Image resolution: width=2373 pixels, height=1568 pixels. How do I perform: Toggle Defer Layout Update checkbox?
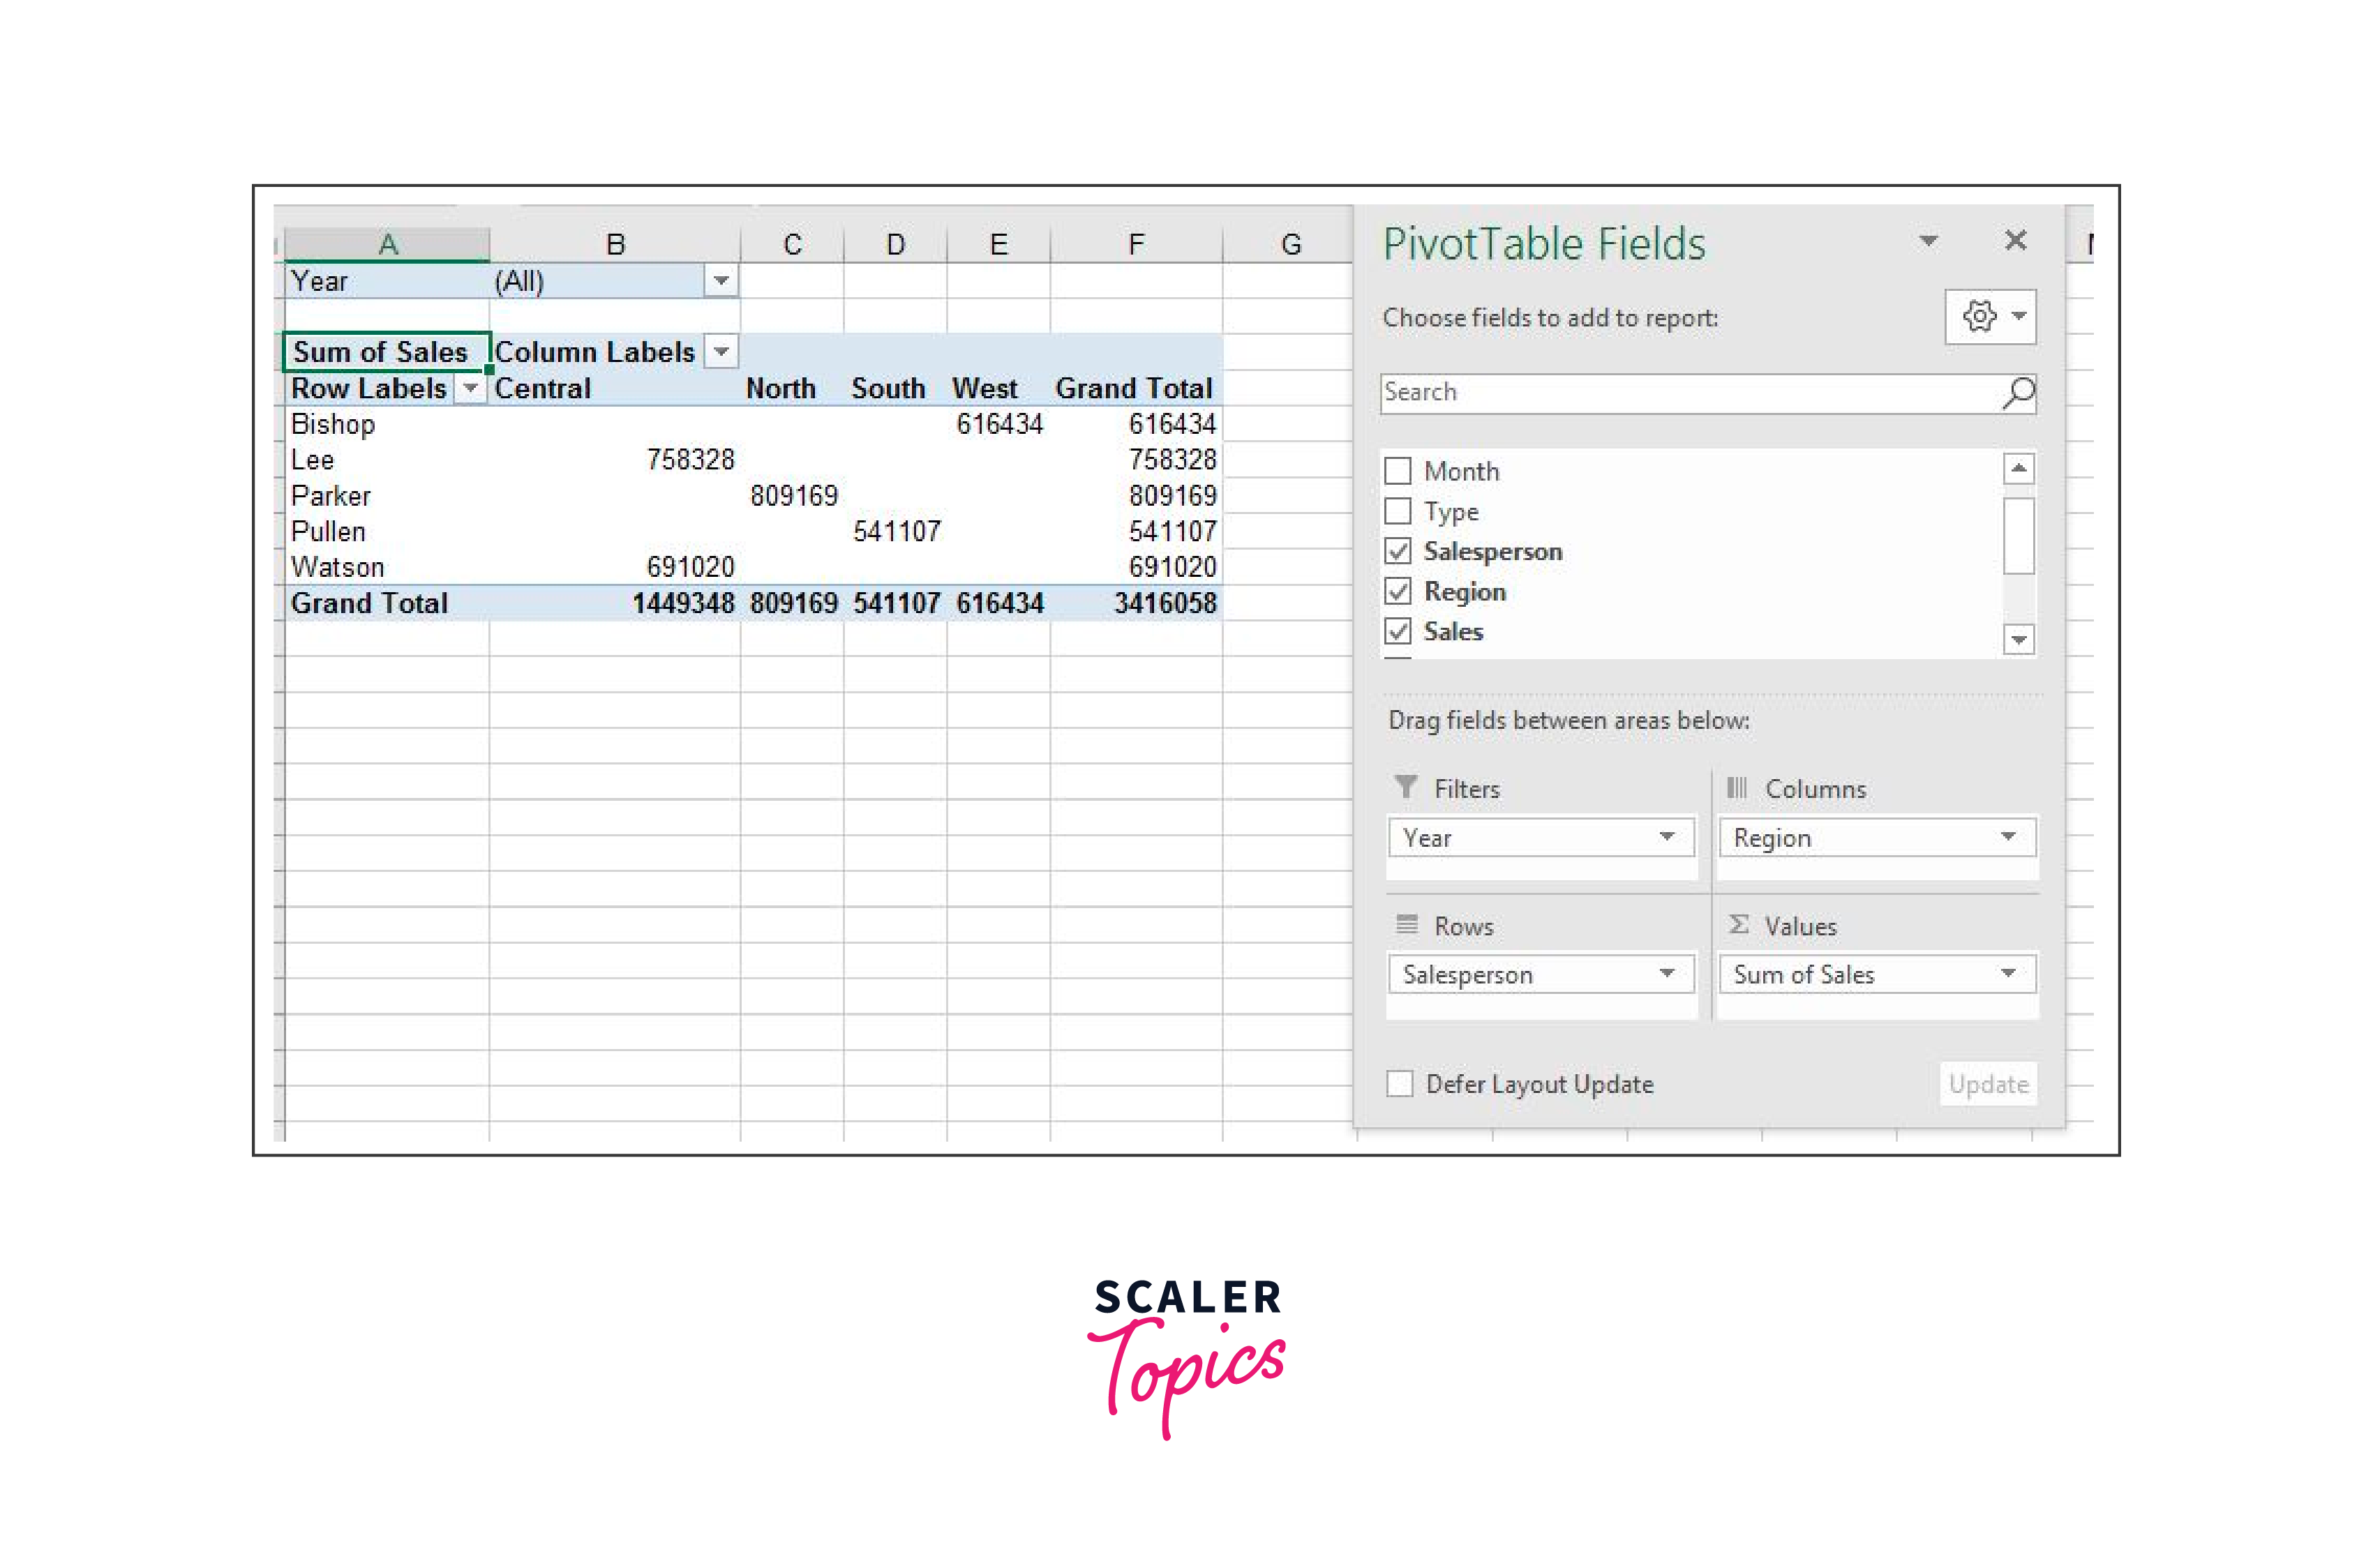pos(1400,1084)
